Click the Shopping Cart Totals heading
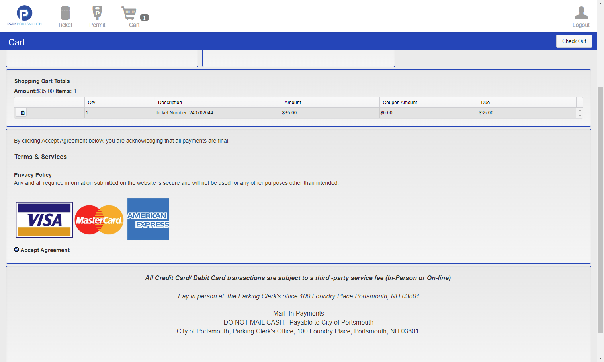This screenshot has width=604, height=362. [42, 81]
